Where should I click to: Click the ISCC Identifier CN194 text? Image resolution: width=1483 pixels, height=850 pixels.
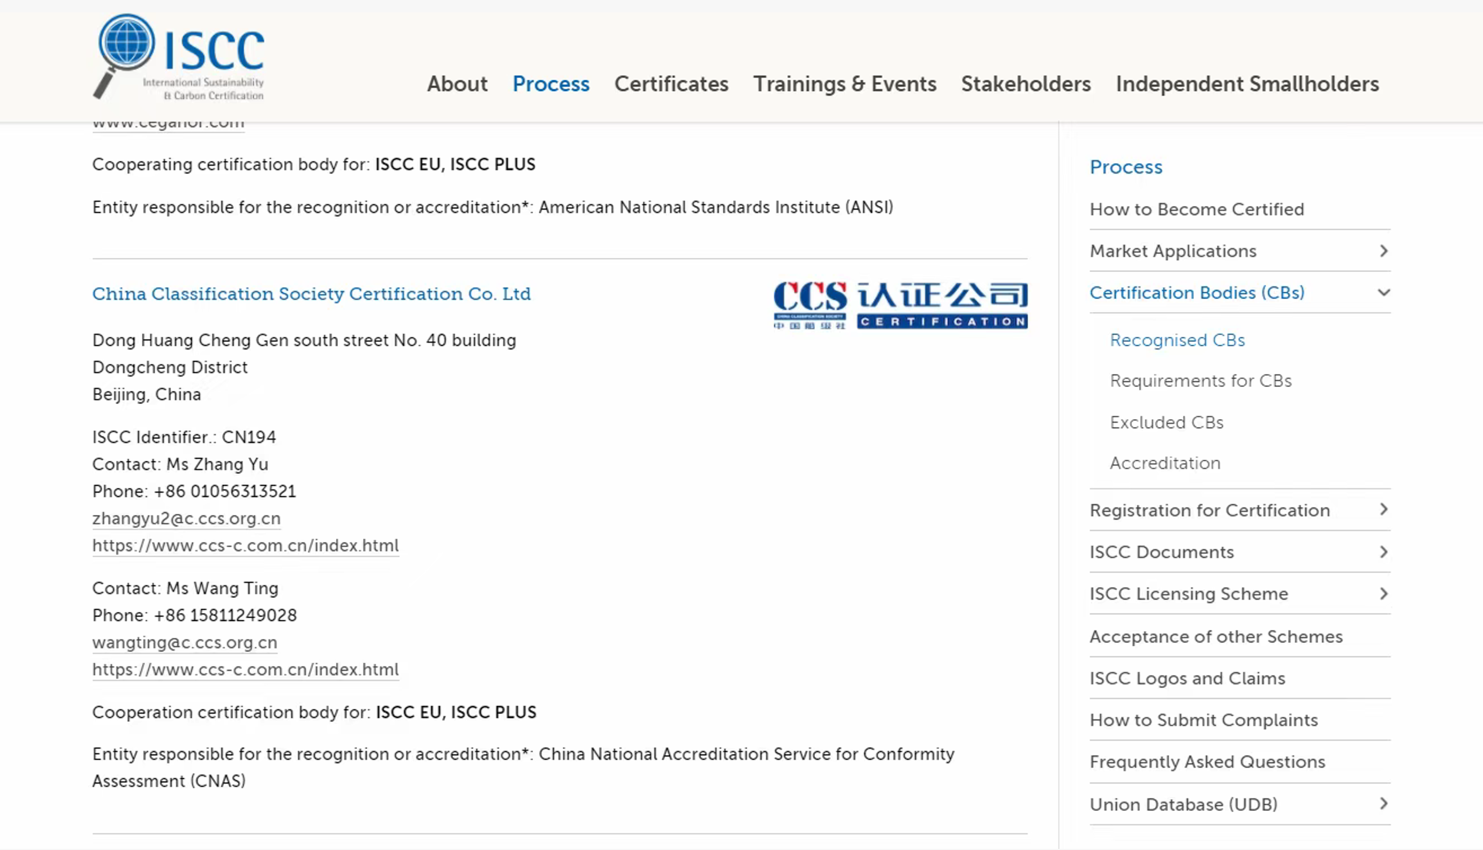pyautogui.click(x=184, y=437)
